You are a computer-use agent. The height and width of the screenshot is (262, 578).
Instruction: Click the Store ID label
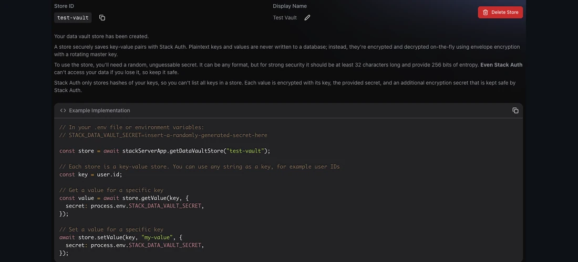point(64,6)
